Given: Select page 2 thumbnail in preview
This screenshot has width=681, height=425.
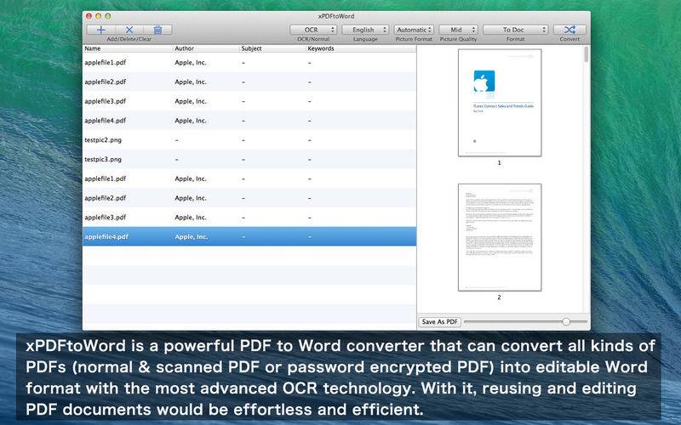Looking at the screenshot, I should tap(500, 237).
